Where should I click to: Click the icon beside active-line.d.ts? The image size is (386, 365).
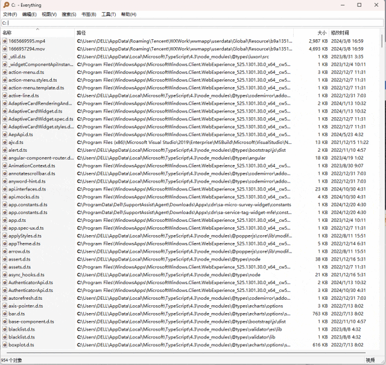click(x=5, y=95)
